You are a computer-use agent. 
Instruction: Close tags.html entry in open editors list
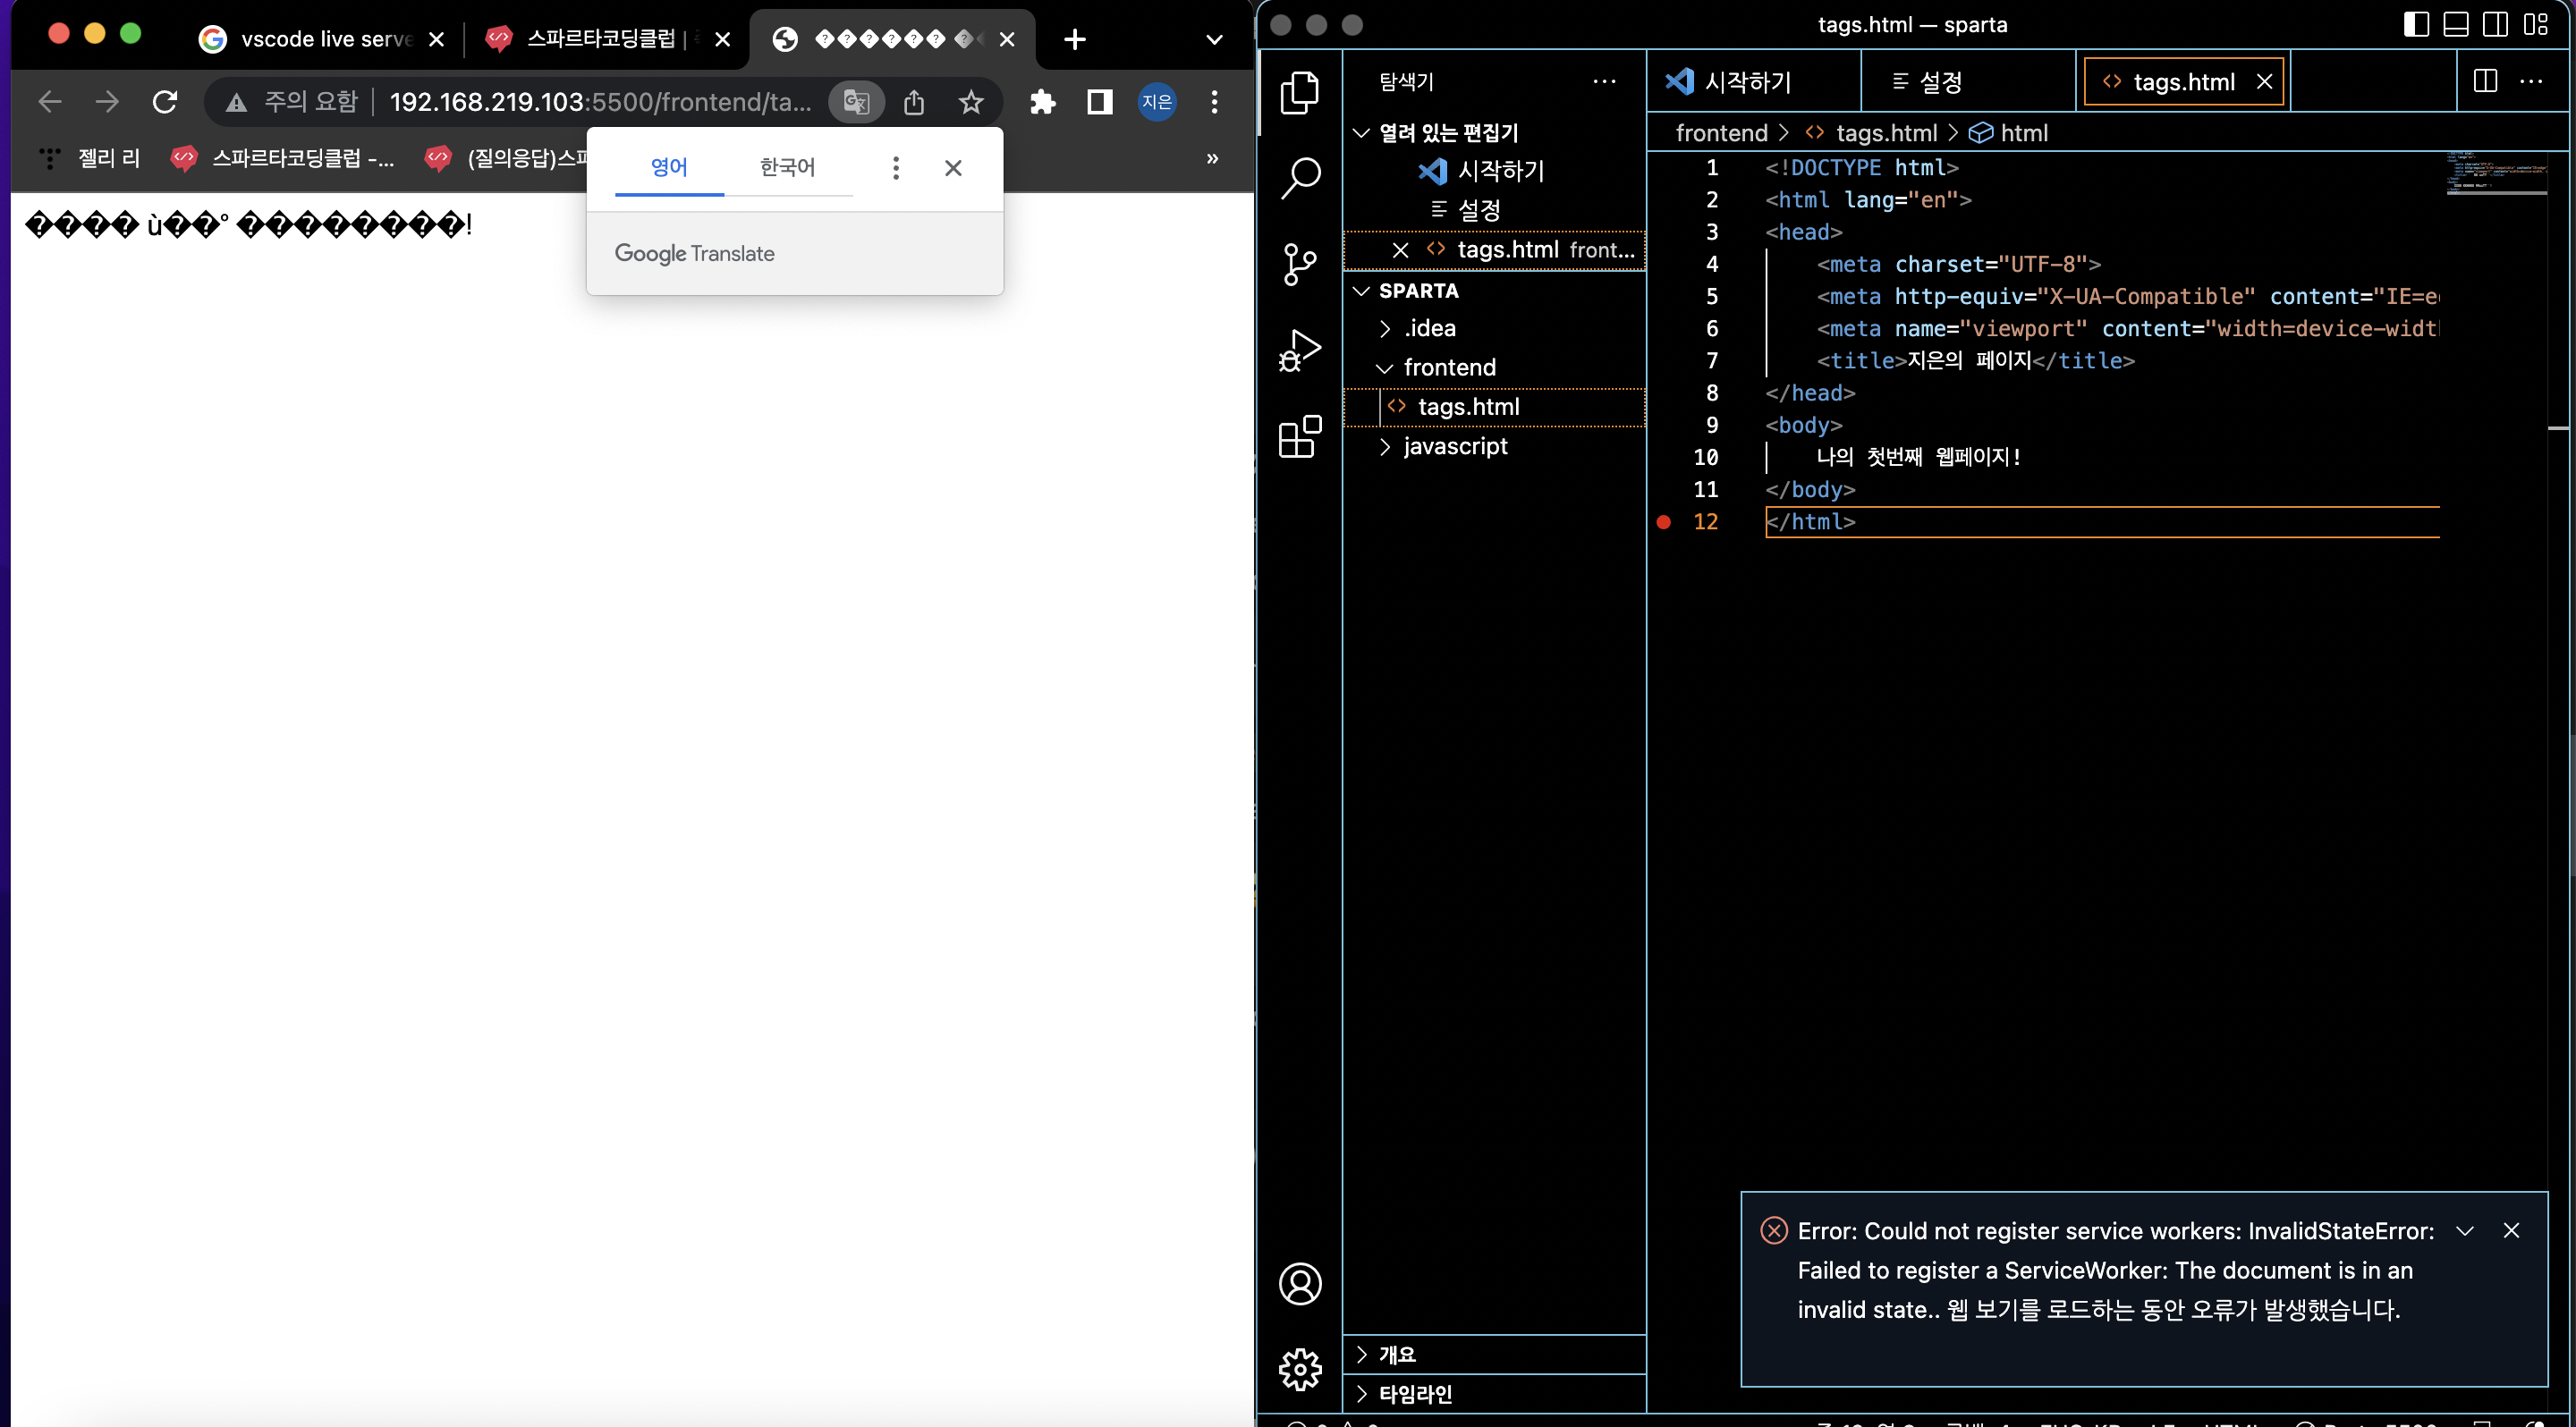point(1400,249)
